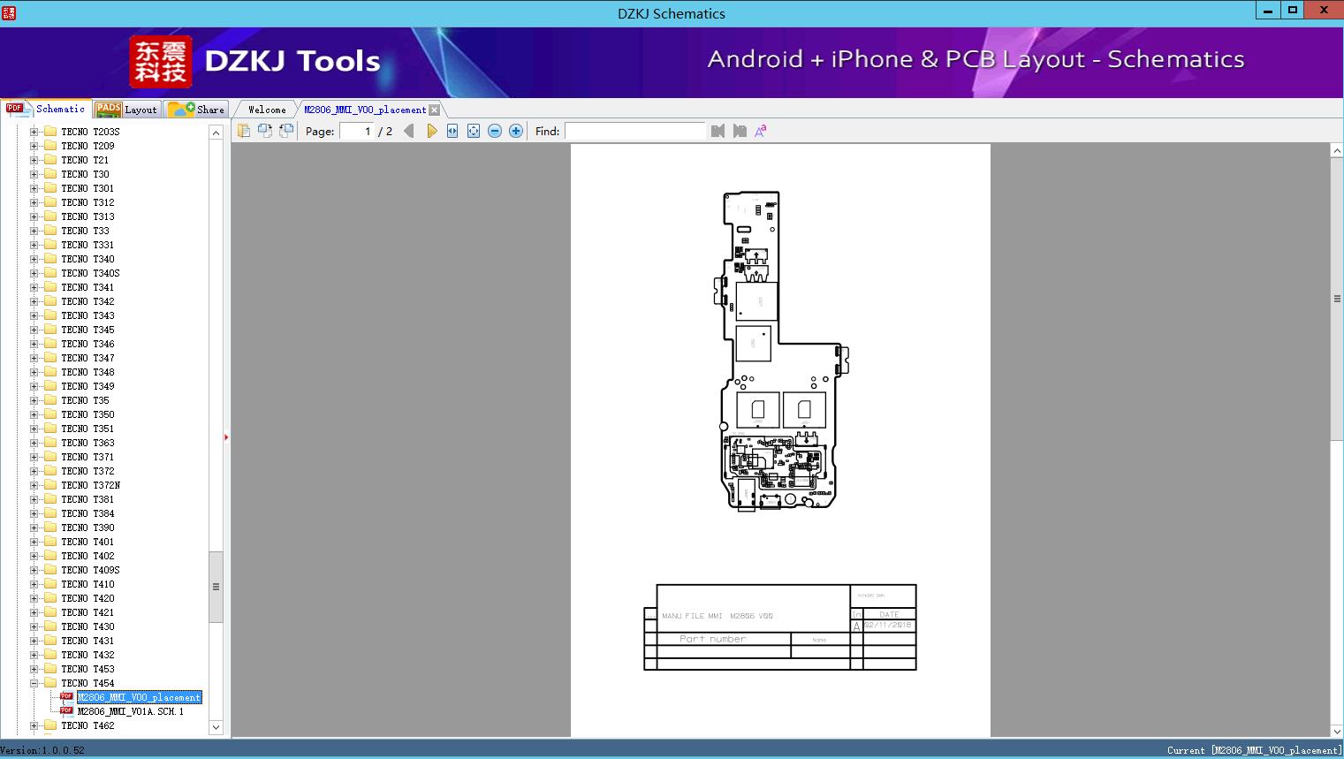1344x759 pixels.
Task: Click the next page arrow
Action: point(431,131)
